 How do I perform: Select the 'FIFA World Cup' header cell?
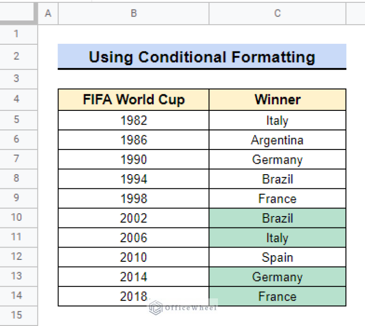point(133,99)
